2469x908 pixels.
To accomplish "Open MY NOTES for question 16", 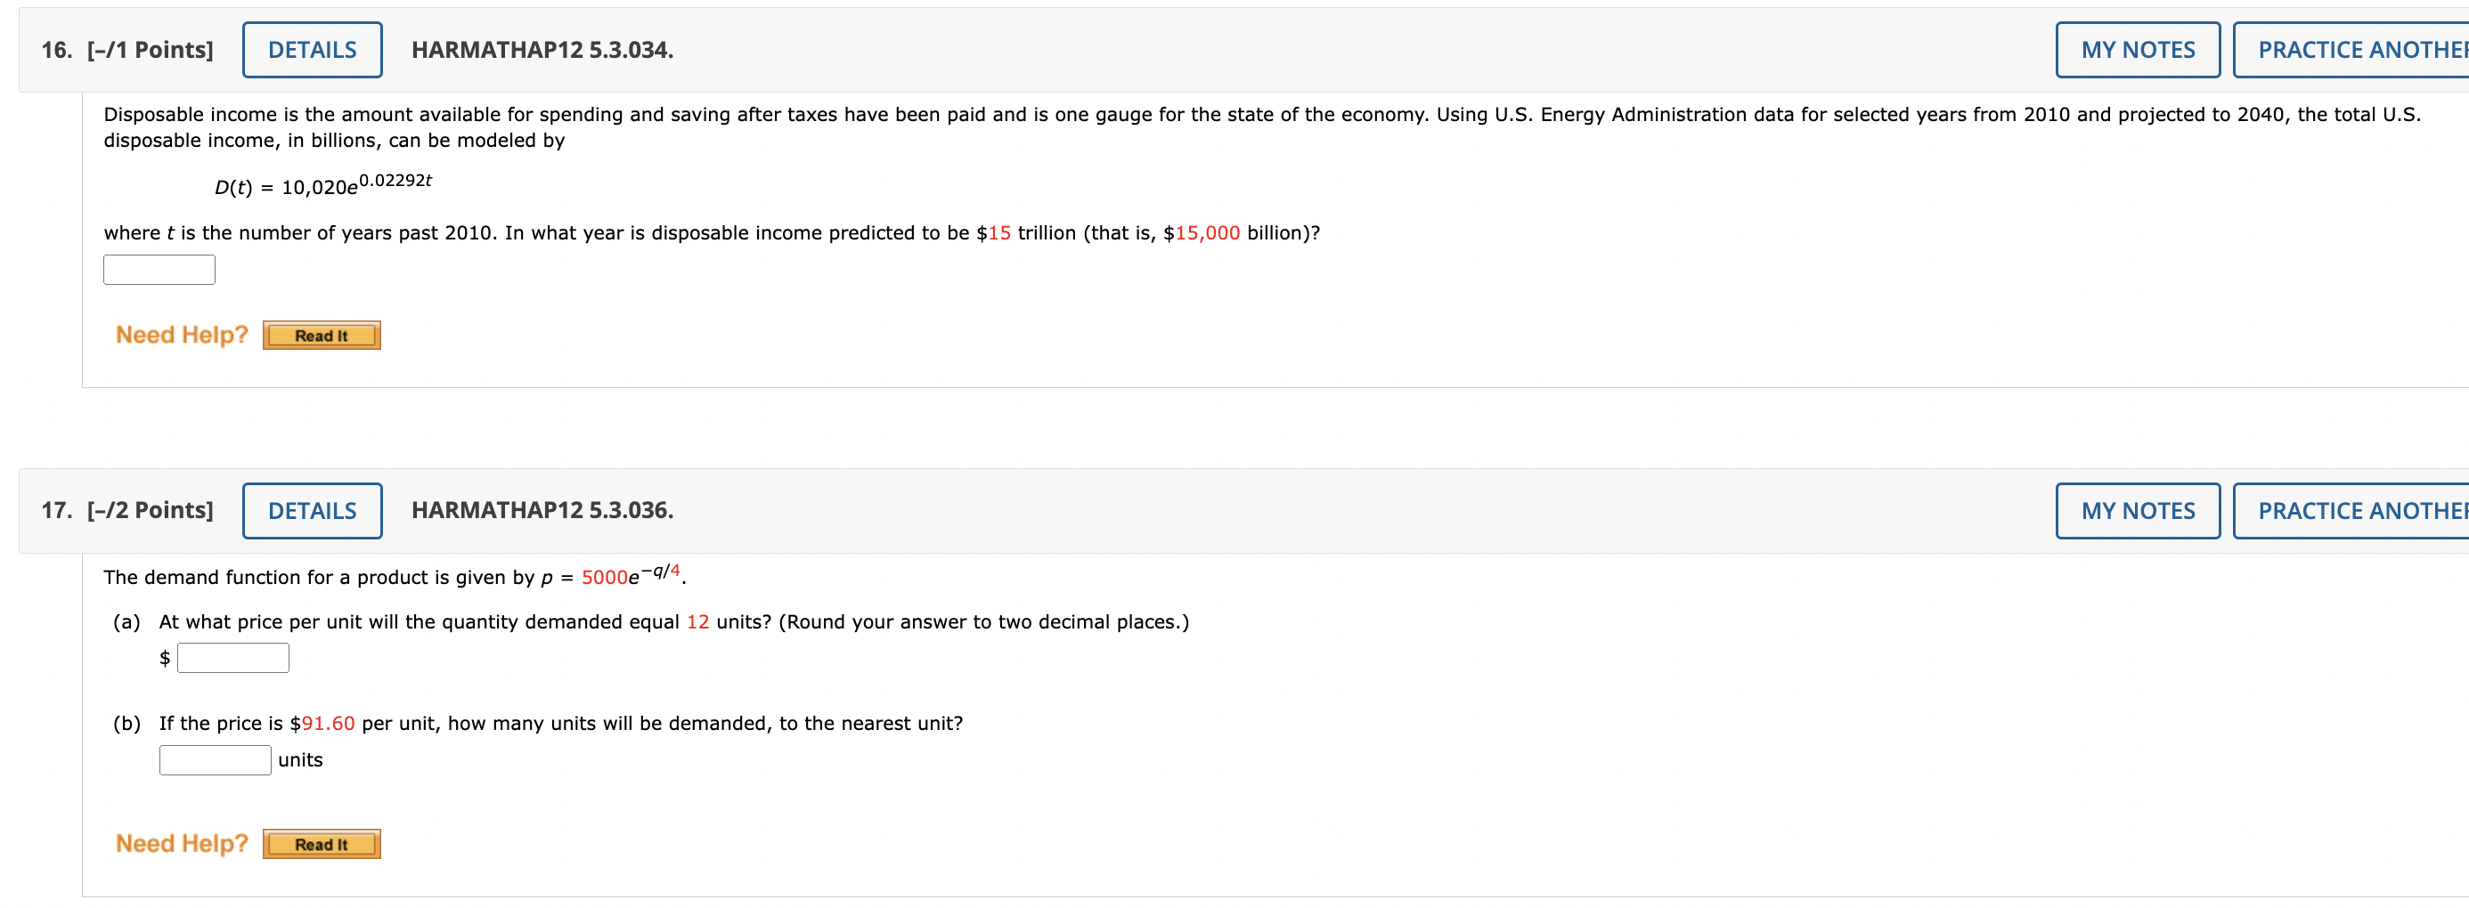I will [2137, 49].
